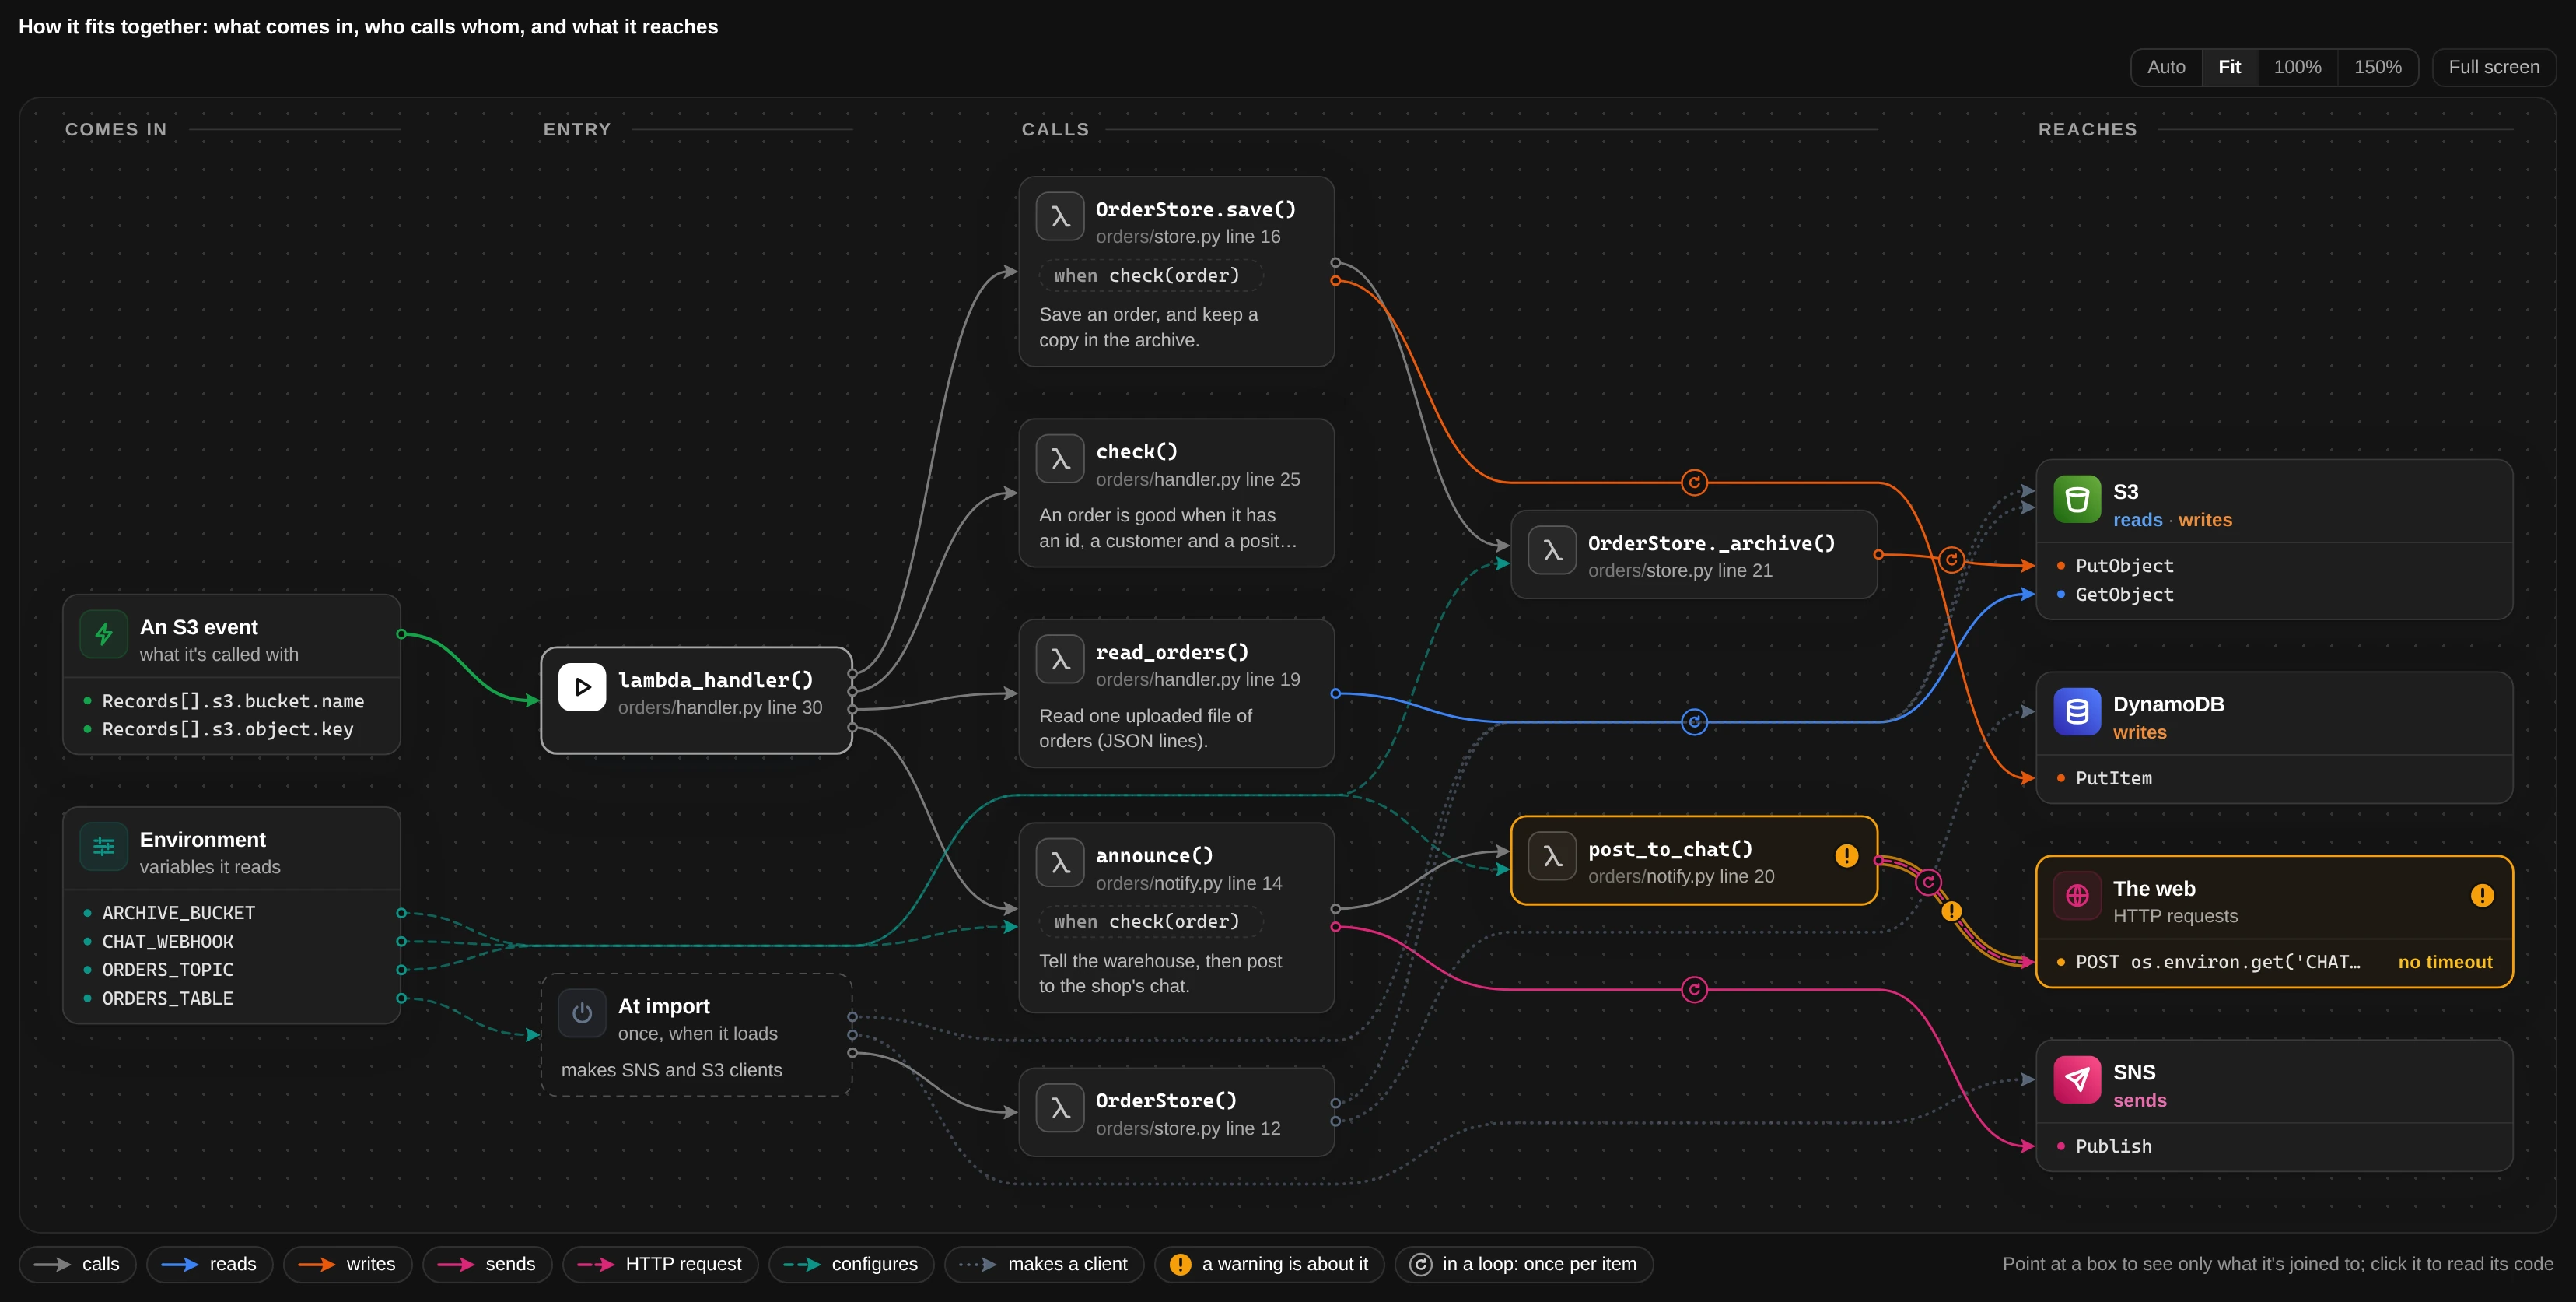Click the green S3 bucket icon
2576x1302 pixels.
(2077, 500)
